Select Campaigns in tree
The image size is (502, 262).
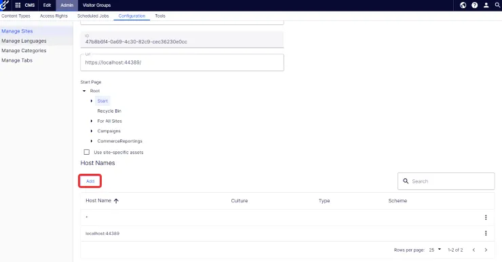point(109,131)
